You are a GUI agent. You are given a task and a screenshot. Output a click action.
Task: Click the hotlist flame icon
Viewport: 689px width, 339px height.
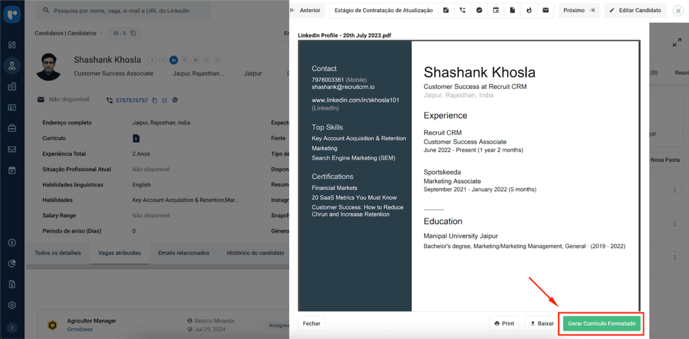pyautogui.click(x=529, y=10)
